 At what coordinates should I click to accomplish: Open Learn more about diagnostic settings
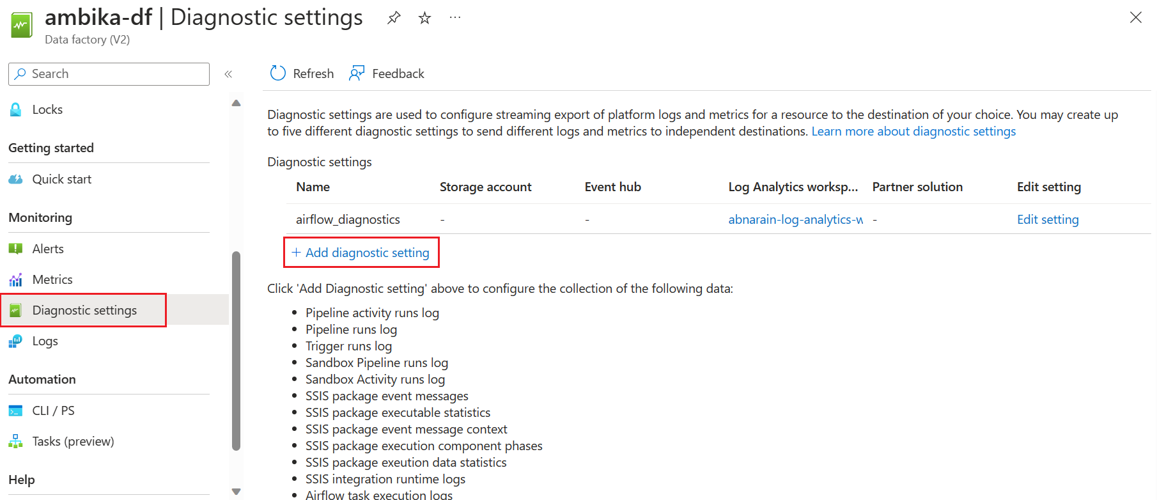[913, 132]
